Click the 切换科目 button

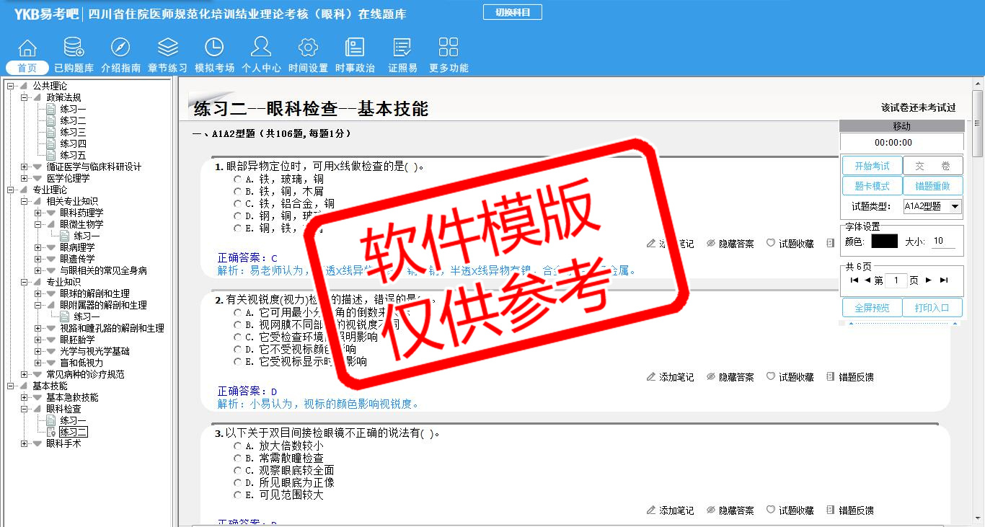(512, 12)
